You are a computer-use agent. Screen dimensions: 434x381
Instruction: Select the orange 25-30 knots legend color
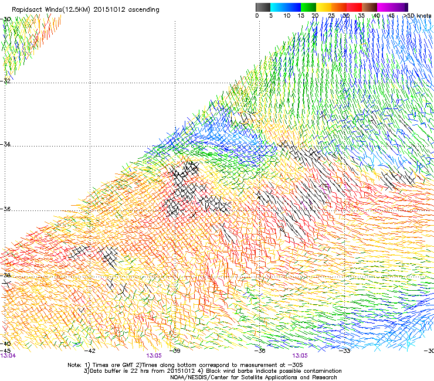[x=339, y=7]
